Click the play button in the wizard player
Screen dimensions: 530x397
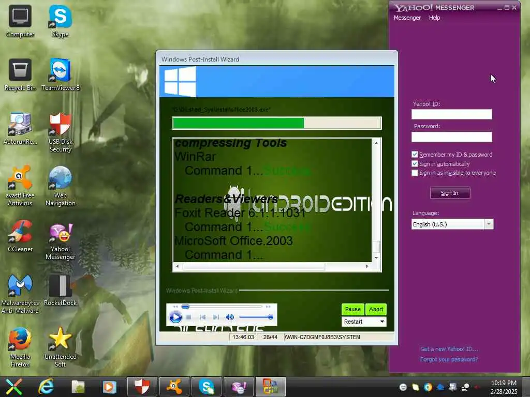click(x=175, y=317)
